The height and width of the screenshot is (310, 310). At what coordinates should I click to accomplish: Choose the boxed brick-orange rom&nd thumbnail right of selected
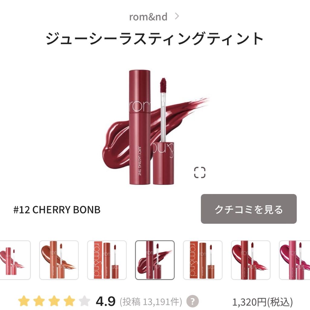(203, 260)
